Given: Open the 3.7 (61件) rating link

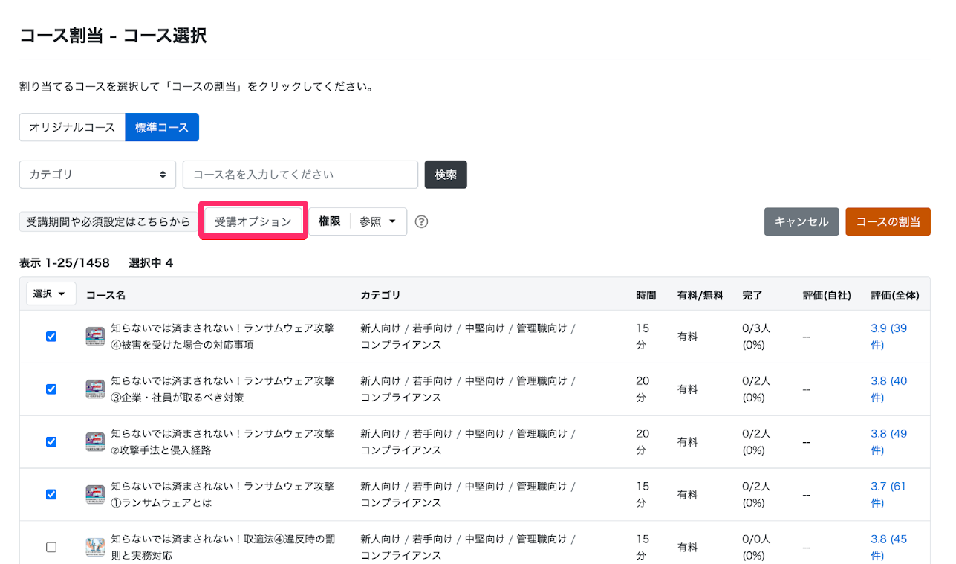Looking at the screenshot, I should point(888,495).
